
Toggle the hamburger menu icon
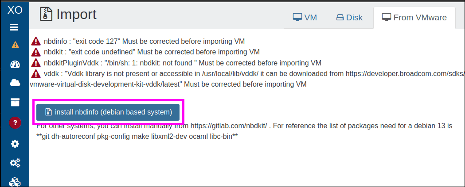point(14,27)
